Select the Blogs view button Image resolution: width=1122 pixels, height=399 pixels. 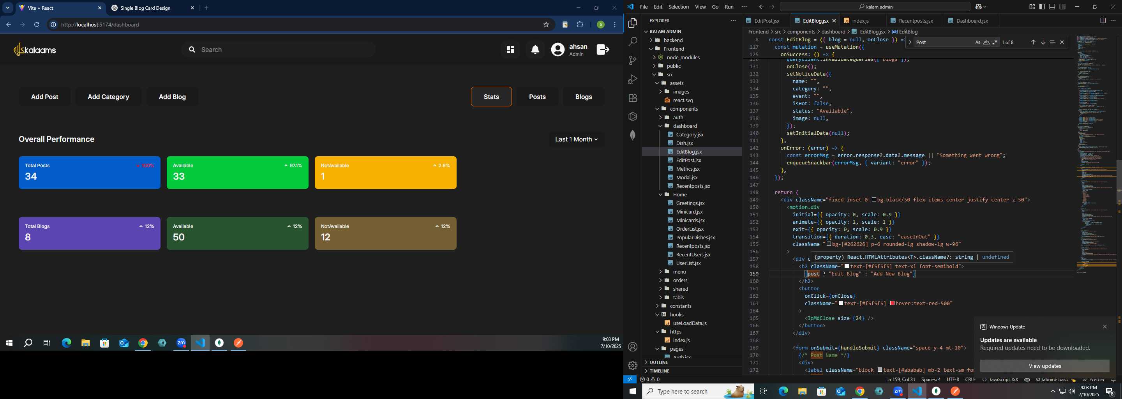click(x=584, y=97)
